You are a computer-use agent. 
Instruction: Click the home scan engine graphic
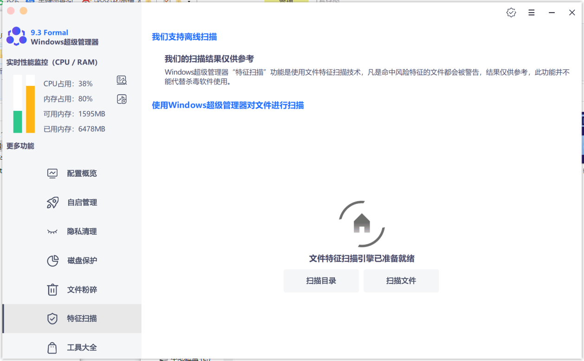[362, 223]
